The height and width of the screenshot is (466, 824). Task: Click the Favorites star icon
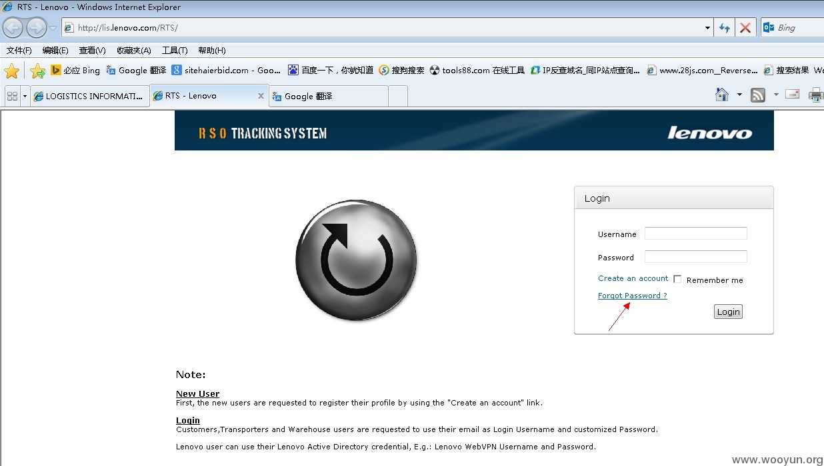pos(12,71)
